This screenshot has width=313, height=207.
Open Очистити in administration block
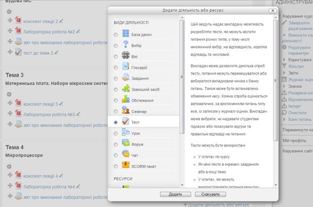[297, 113]
